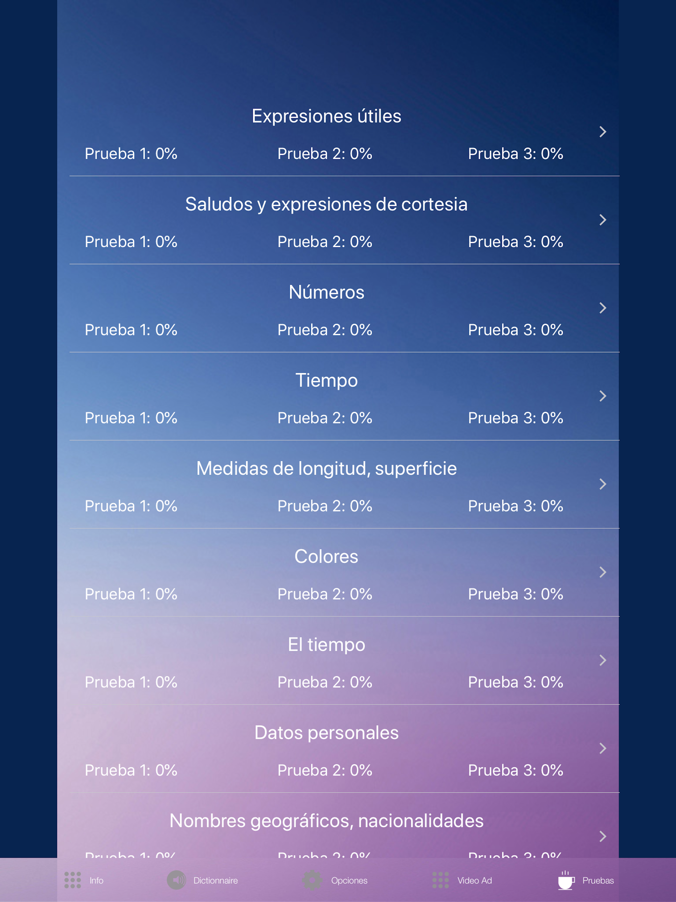Select the Pruebas coffee cup icon
The height and width of the screenshot is (902, 676).
click(566, 881)
